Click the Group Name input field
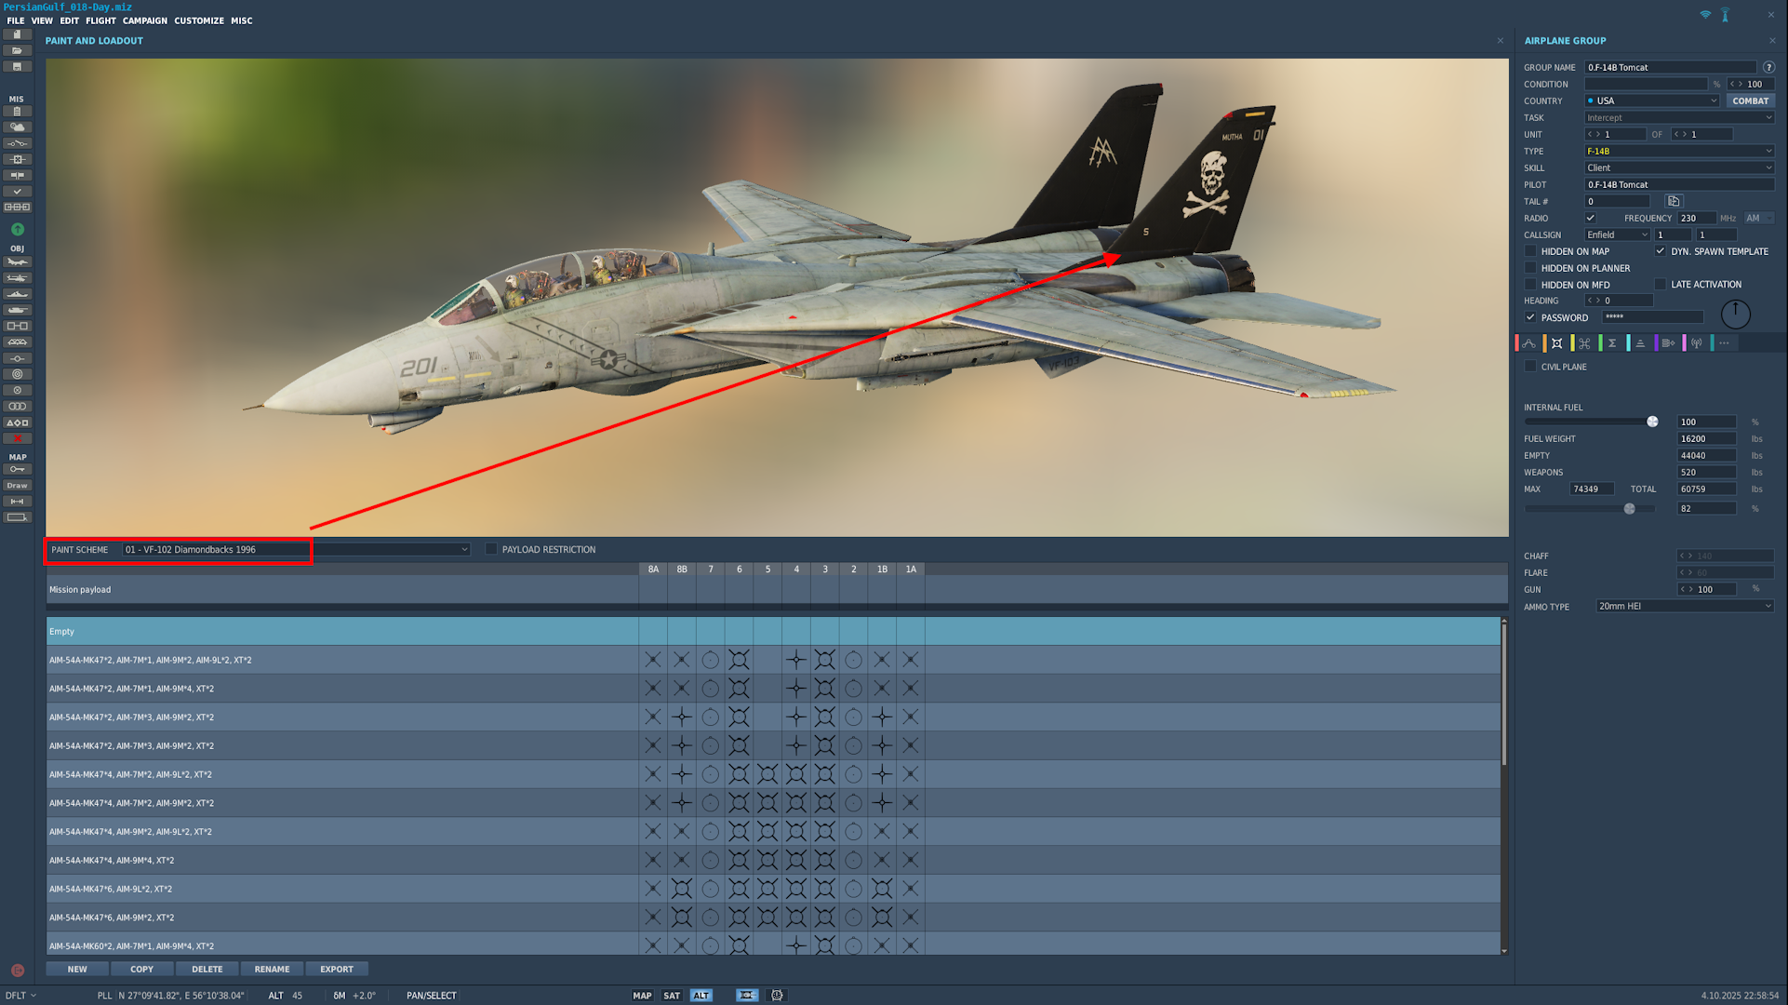This screenshot has width=1788, height=1005. click(1669, 68)
